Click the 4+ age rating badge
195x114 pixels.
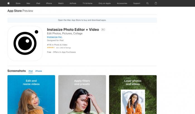[x=103, y=30]
